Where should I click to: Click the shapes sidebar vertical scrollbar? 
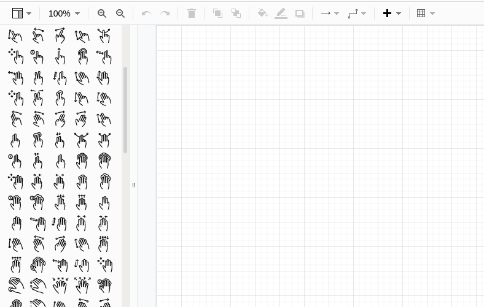point(125,110)
